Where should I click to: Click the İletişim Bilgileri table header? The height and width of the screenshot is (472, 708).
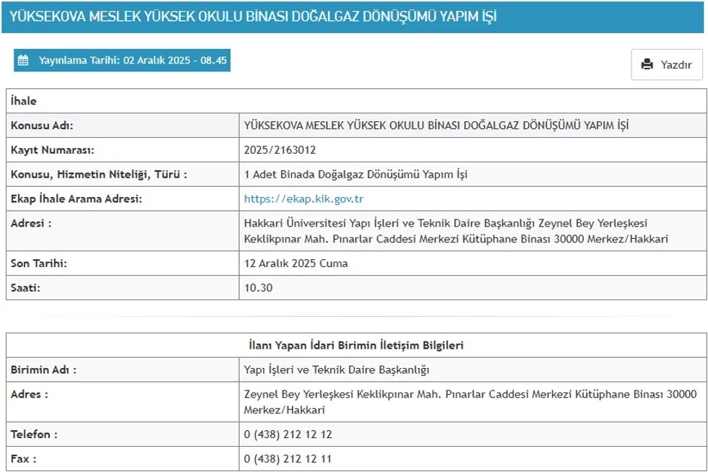tap(354, 345)
